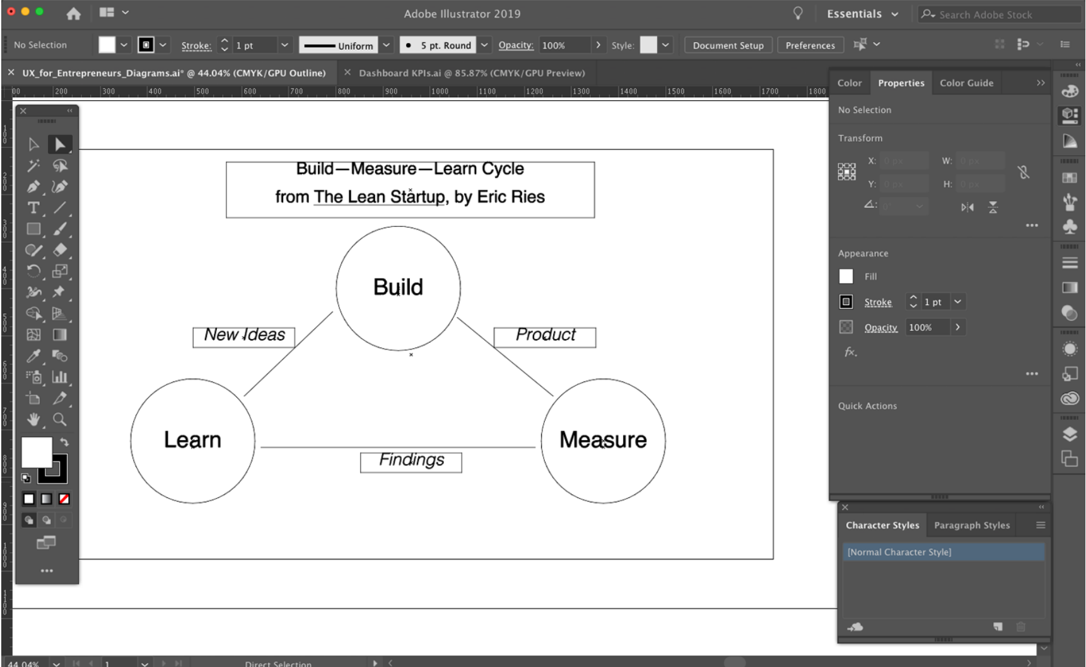Select the Rectangle tool
The width and height of the screenshot is (1086, 667).
tap(33, 229)
